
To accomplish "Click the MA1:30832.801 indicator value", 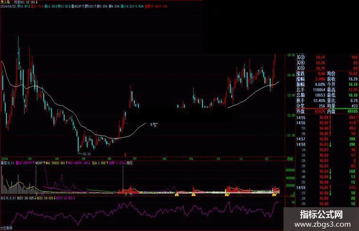I will pos(55,163).
